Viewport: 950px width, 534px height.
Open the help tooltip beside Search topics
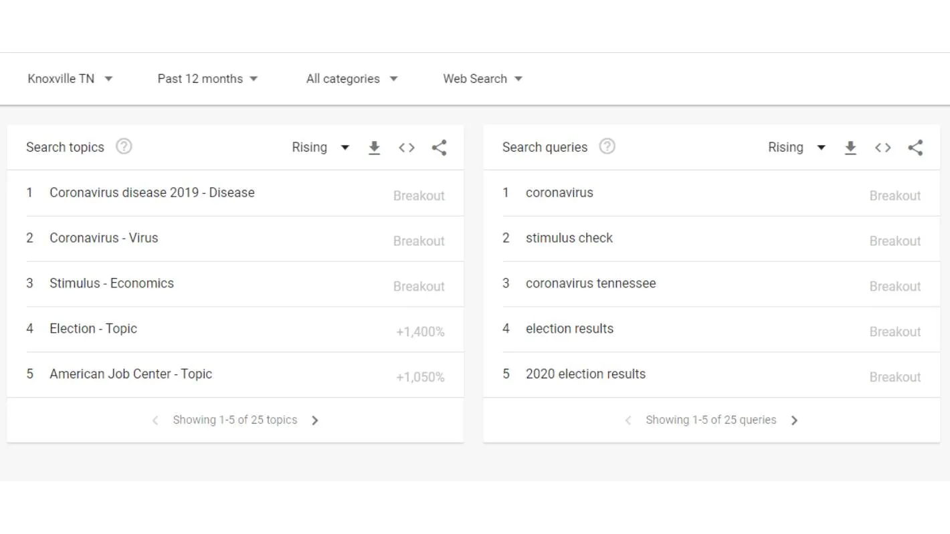[124, 146]
